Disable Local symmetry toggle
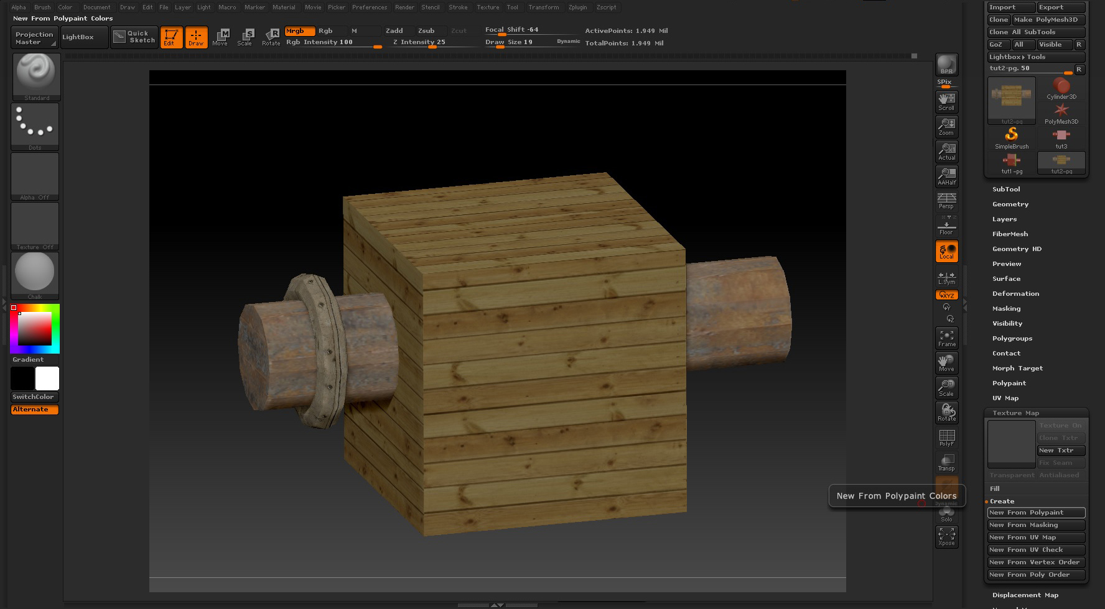Viewport: 1105px width, 609px height. click(946, 251)
